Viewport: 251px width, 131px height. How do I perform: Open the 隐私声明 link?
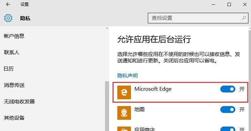point(128,76)
